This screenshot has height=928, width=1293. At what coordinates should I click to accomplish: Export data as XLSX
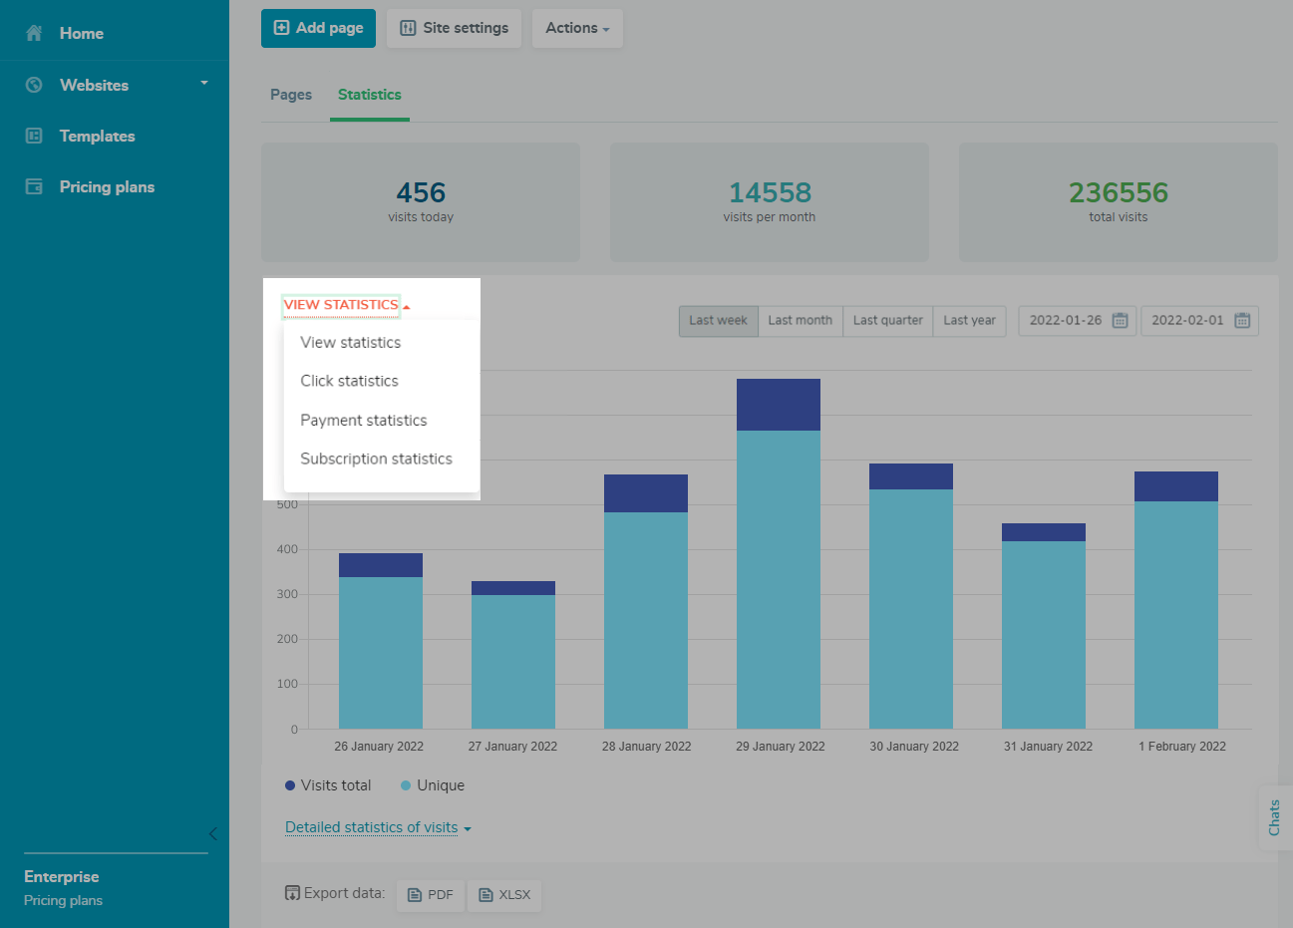(504, 895)
